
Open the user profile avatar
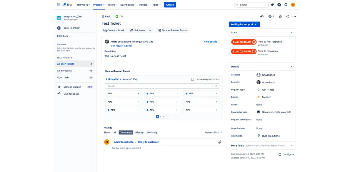293,5
